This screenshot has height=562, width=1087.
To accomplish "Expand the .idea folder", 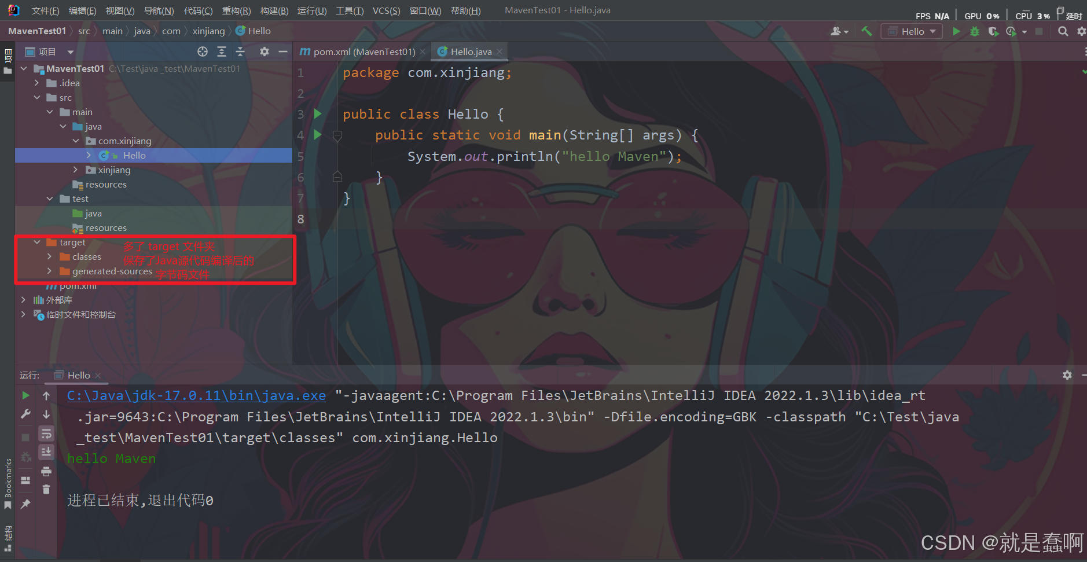I will [37, 83].
